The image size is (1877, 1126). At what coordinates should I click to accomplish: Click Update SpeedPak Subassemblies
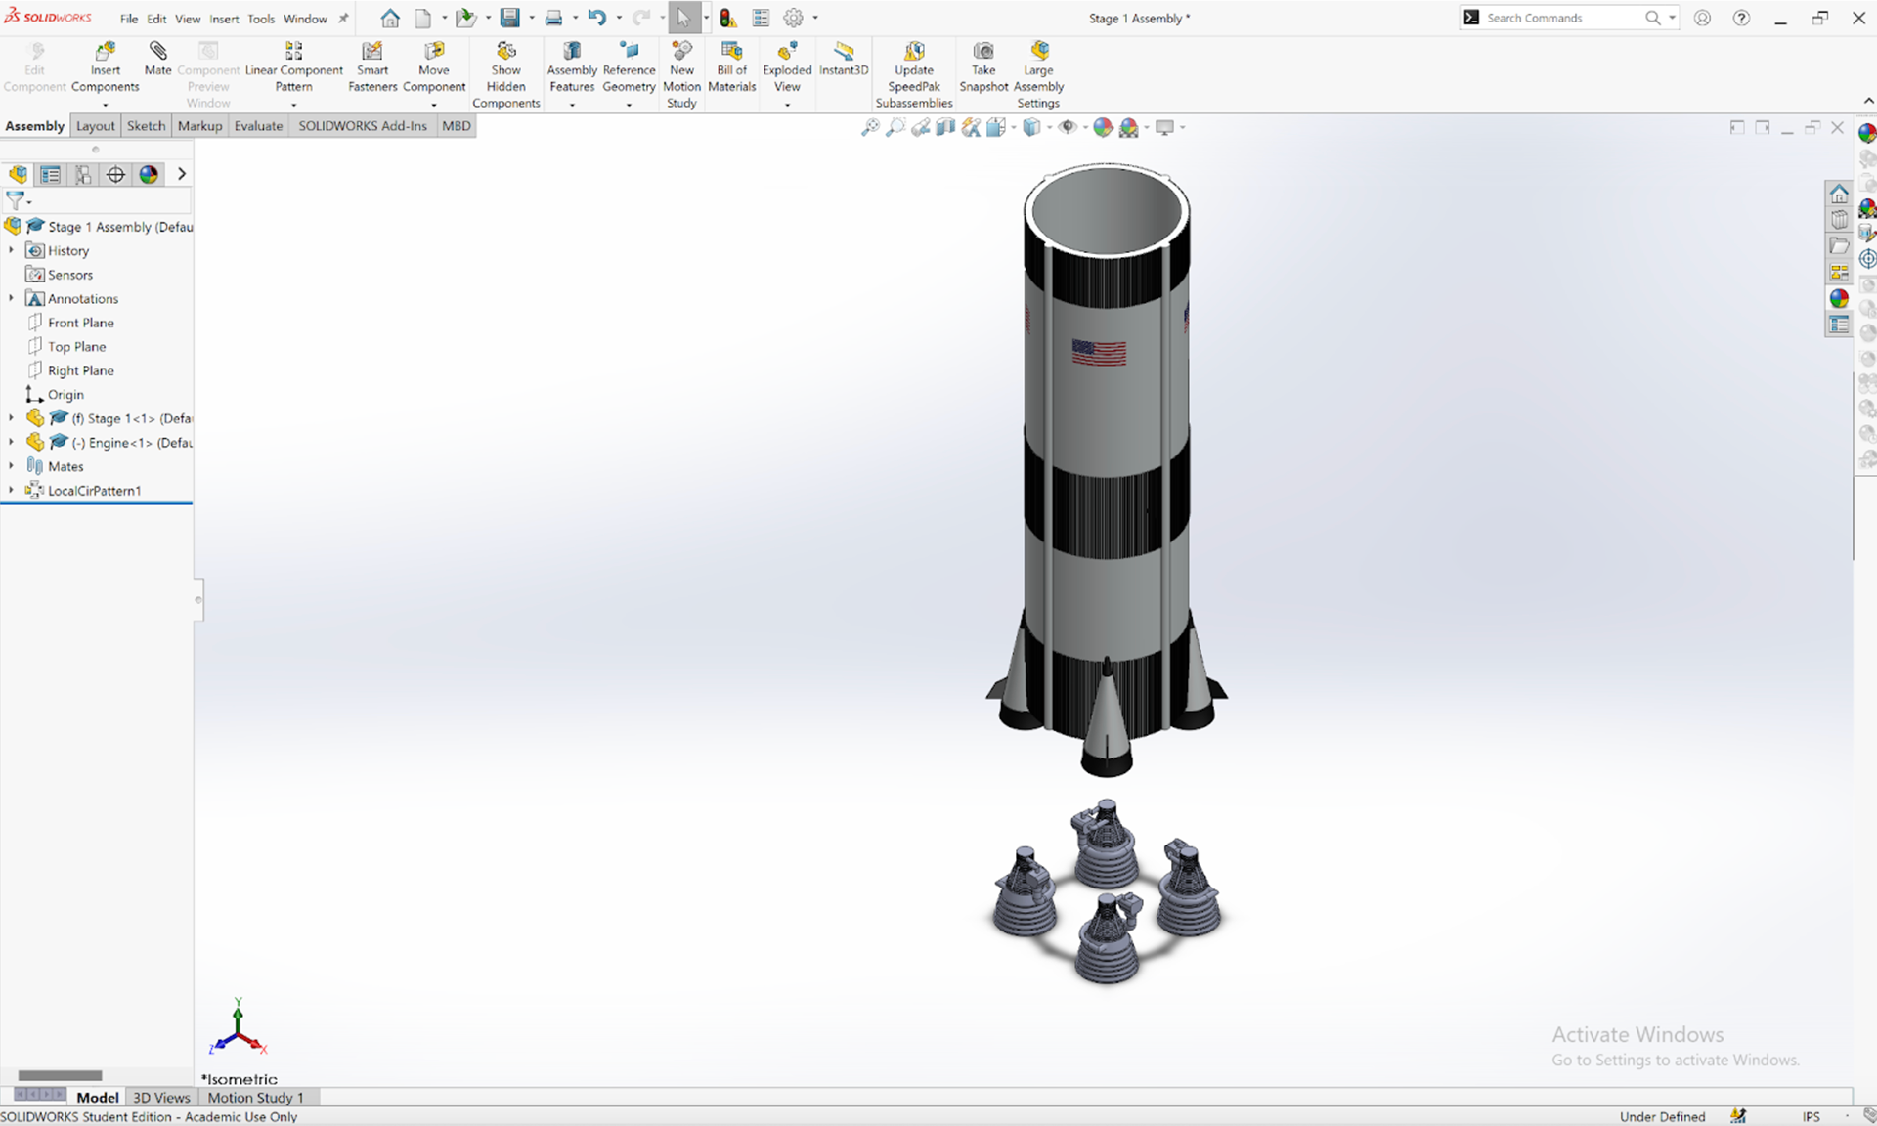[914, 74]
